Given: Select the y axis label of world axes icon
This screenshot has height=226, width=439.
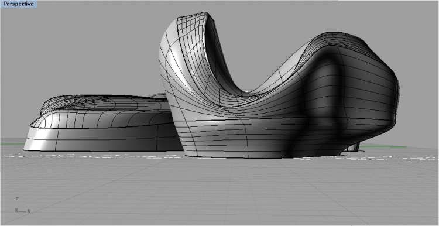Looking at the screenshot, I should click(x=29, y=211).
